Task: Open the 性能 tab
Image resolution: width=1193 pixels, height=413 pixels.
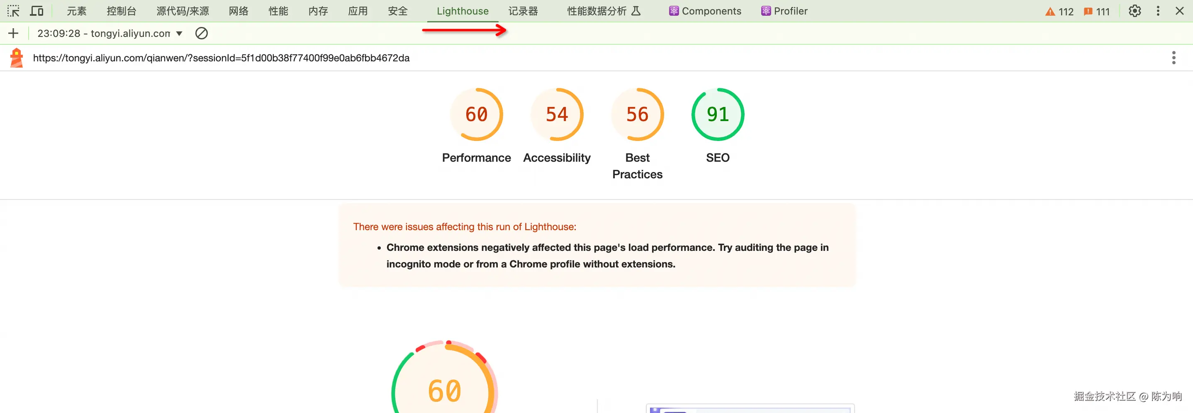Action: (x=278, y=11)
